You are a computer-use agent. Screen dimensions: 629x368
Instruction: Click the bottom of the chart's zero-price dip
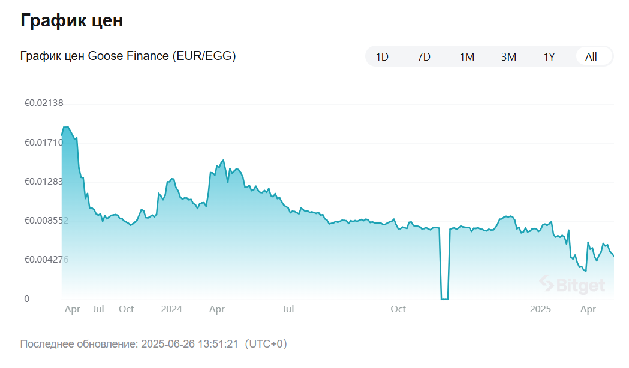point(444,298)
